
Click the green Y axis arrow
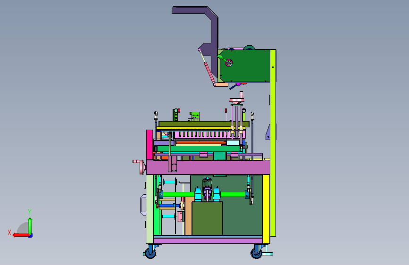click(x=30, y=226)
